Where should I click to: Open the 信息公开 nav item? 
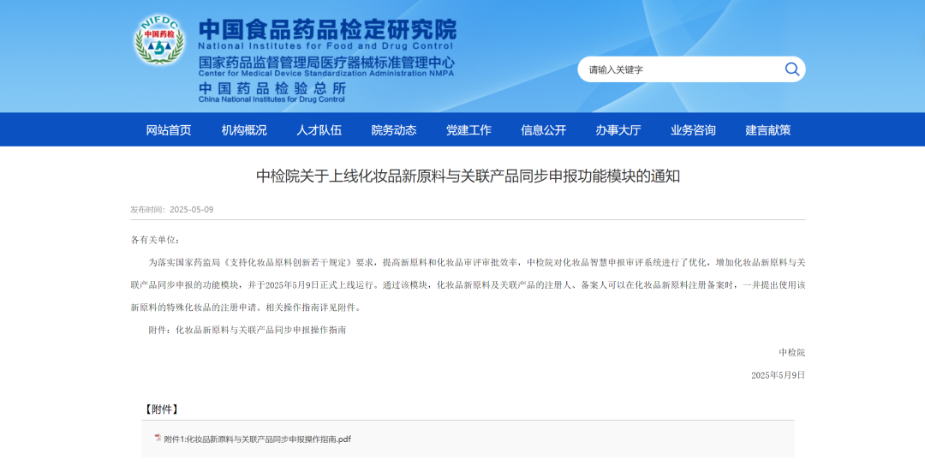(x=543, y=129)
